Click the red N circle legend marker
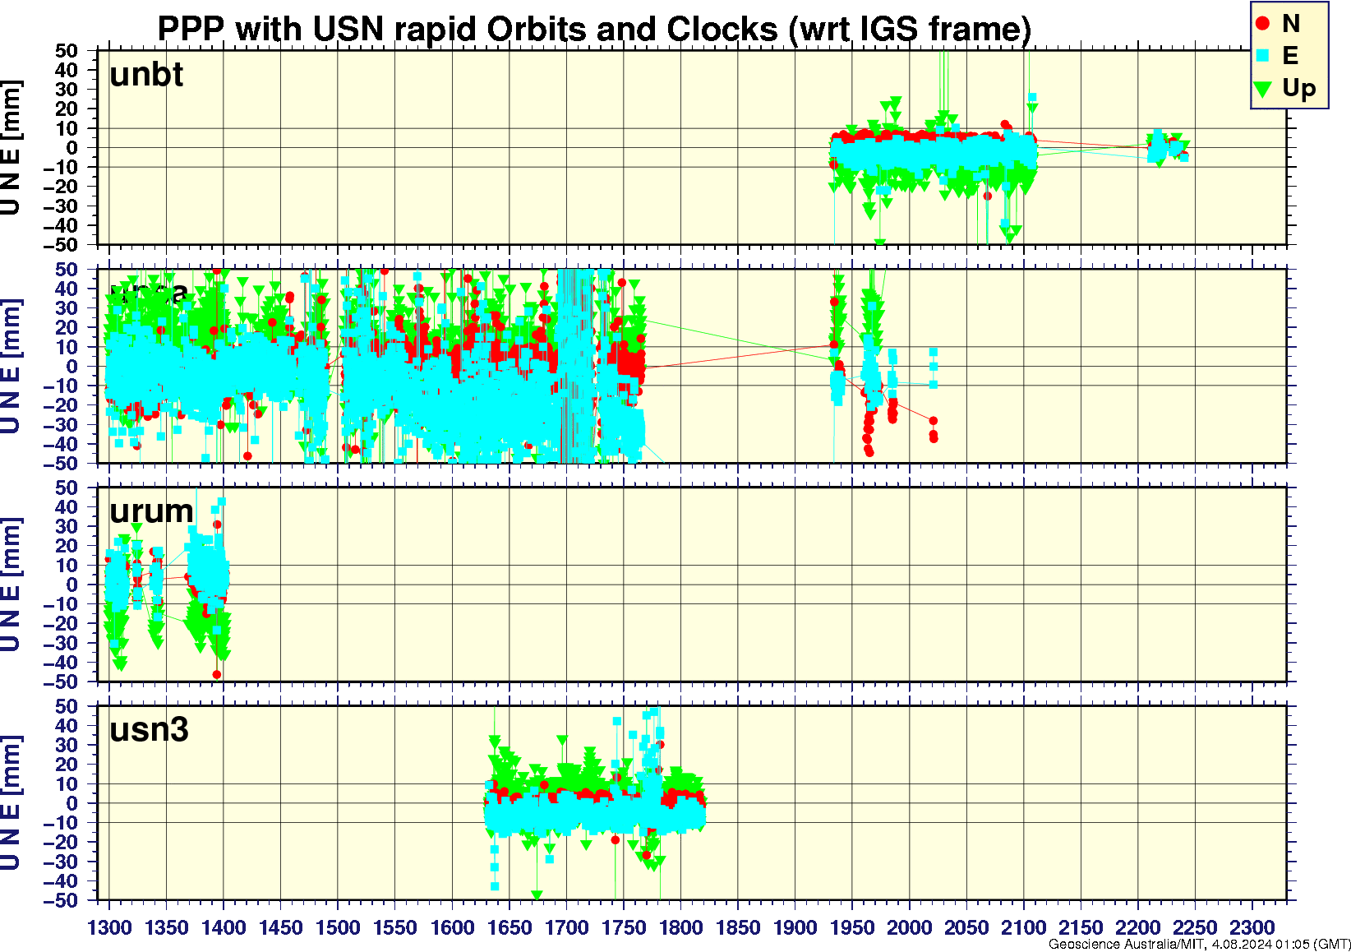Screen dimensions: 1351x952 point(1263,23)
